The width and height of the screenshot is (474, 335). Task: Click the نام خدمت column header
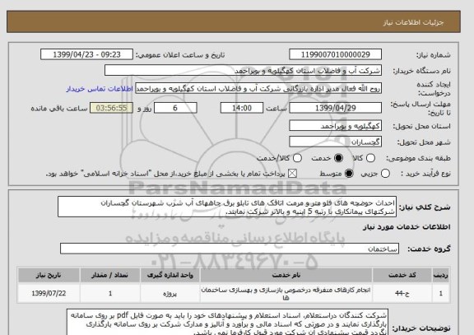tap(286, 275)
